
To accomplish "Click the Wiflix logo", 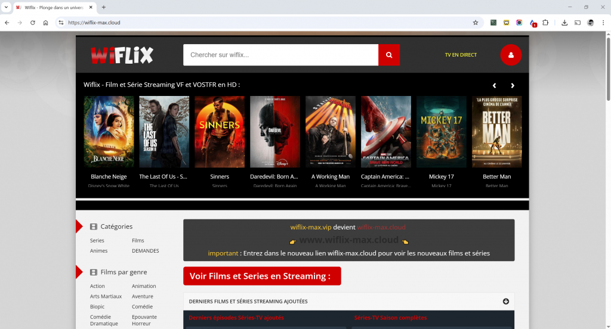I will pyautogui.click(x=122, y=55).
